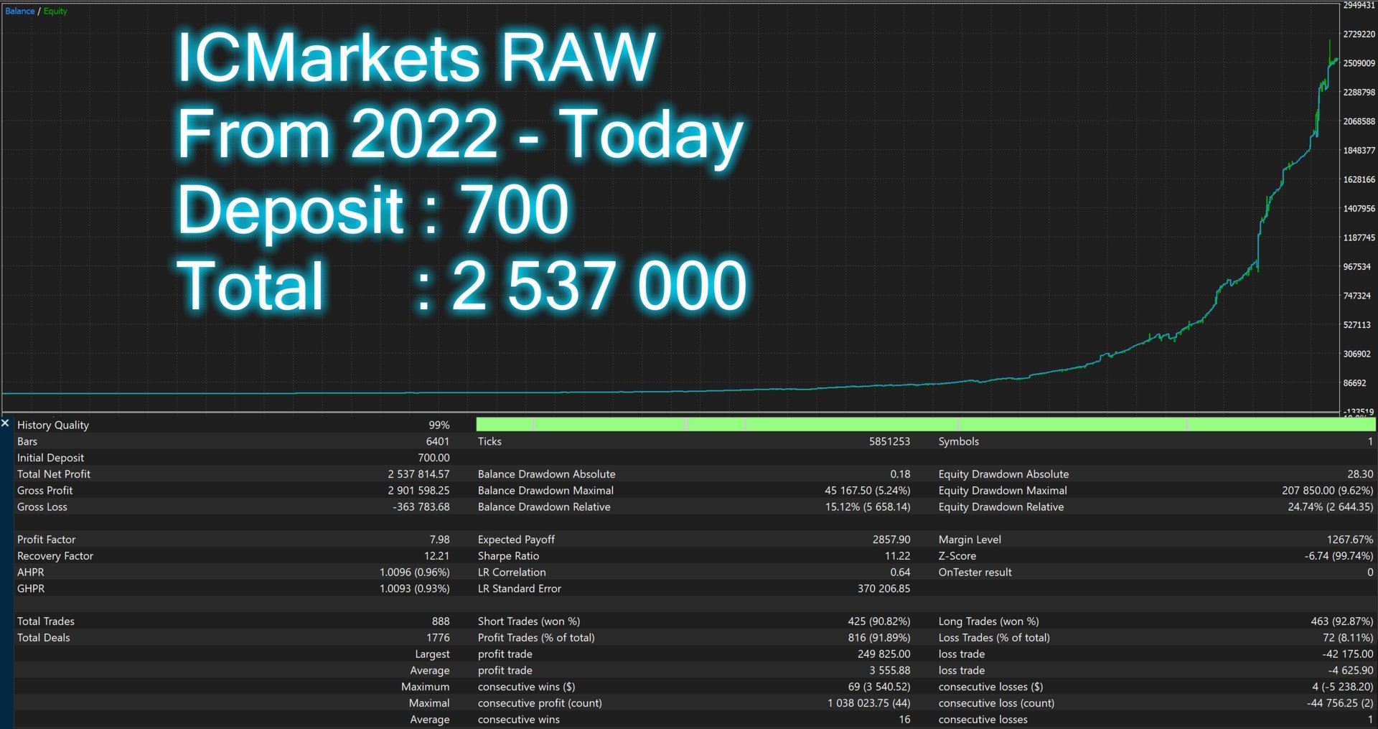Viewport: 1378px width, 729px height.
Task: Select the LR Correlation value 0.64
Action: pos(901,573)
